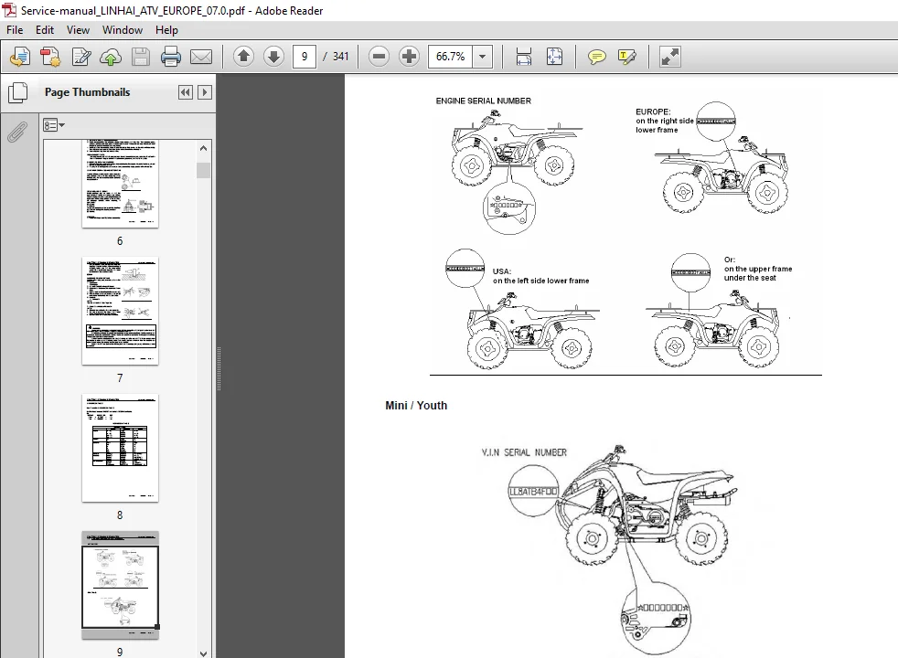Click the 'ENGINE SERIAL NUMBER' label
Image resolution: width=898 pixels, height=658 pixels.
point(484,101)
